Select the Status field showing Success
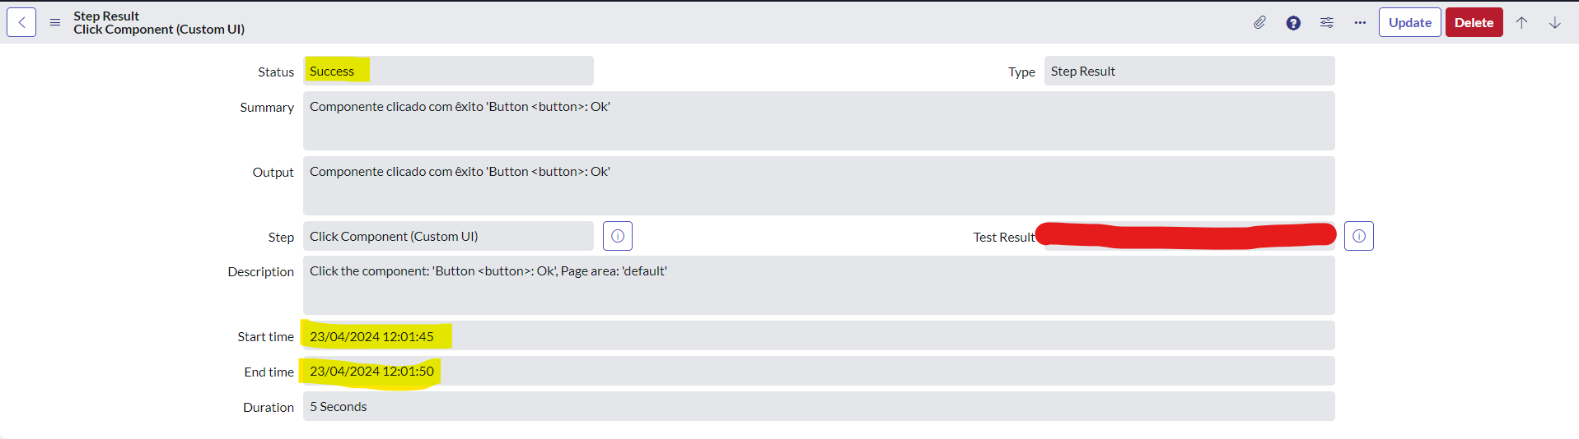Screen dimensions: 1579x439 448,71
